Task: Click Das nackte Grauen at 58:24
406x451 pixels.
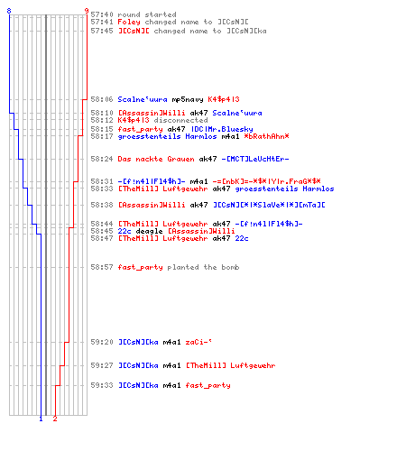Action: [x=156, y=159]
